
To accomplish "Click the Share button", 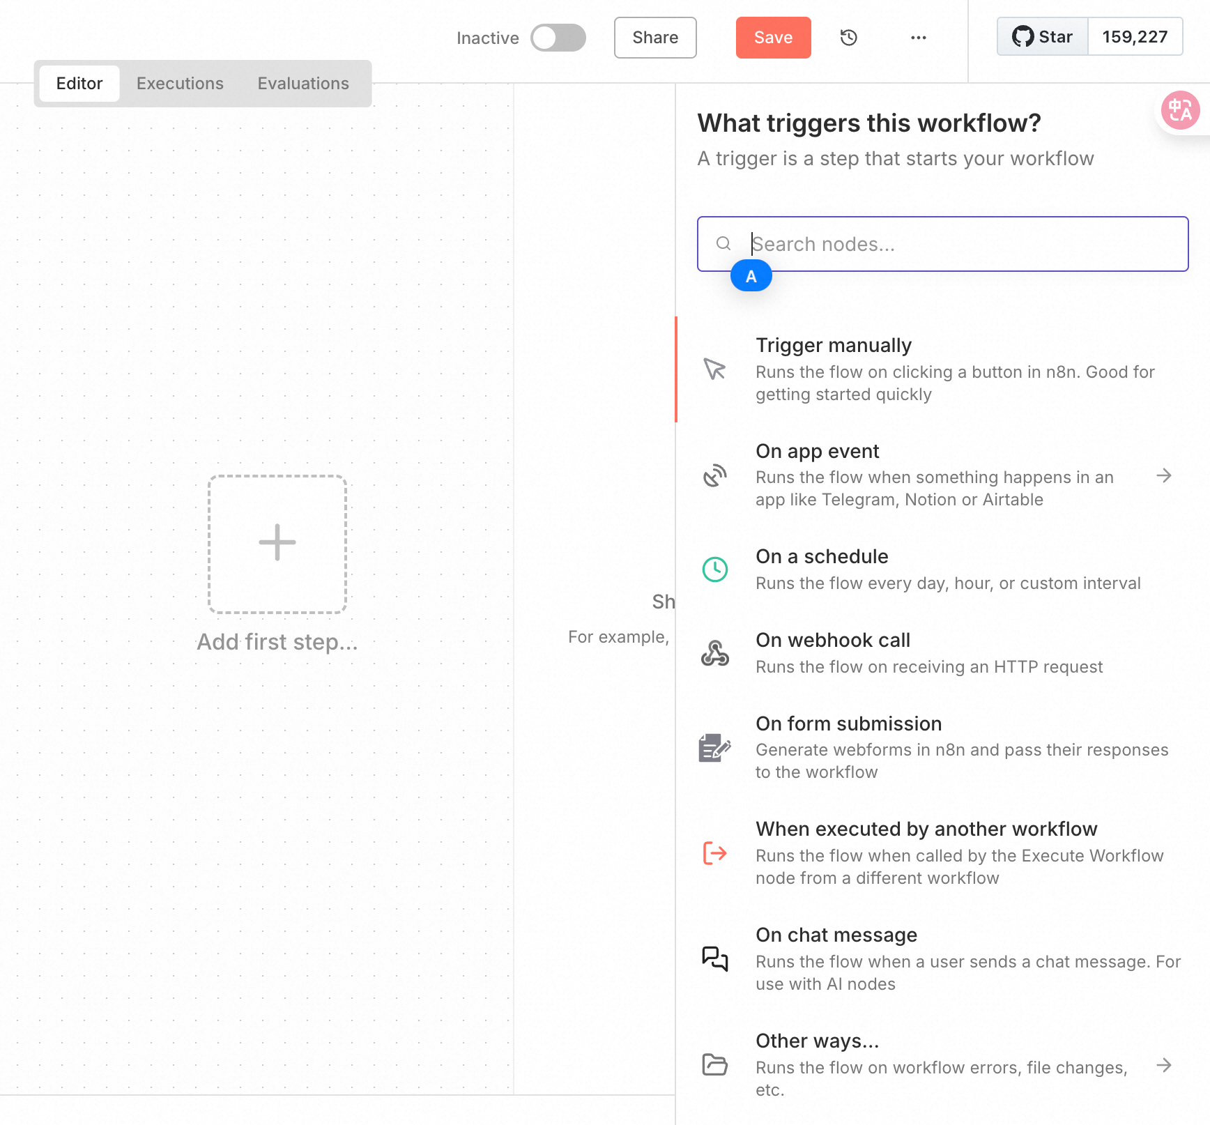I will coord(655,38).
